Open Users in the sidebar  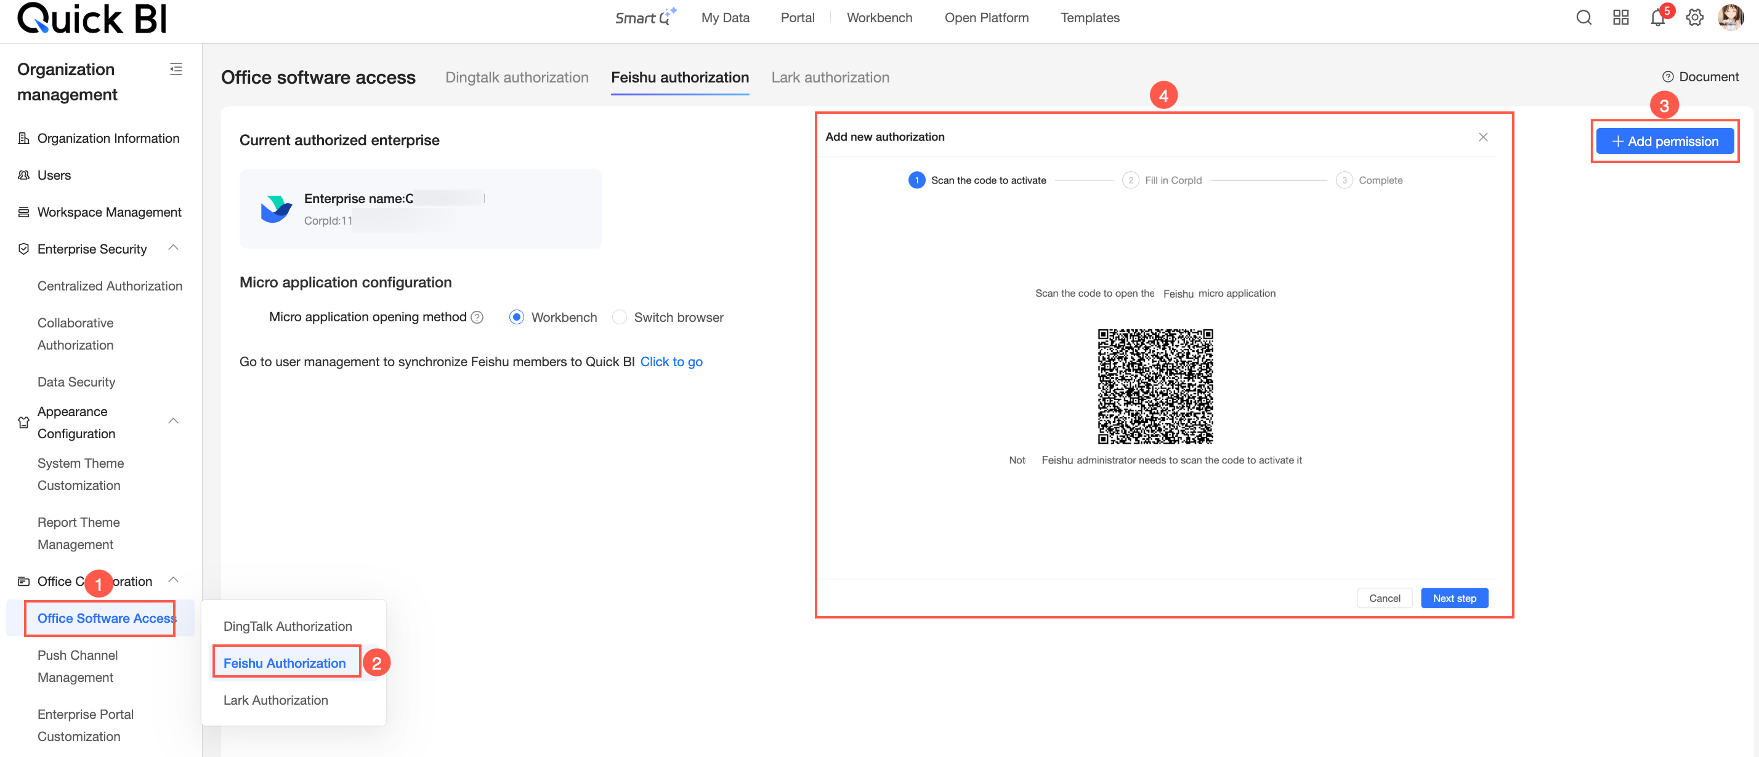[54, 175]
